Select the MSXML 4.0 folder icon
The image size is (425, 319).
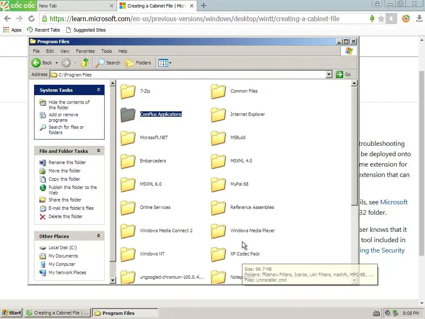pyautogui.click(x=218, y=161)
